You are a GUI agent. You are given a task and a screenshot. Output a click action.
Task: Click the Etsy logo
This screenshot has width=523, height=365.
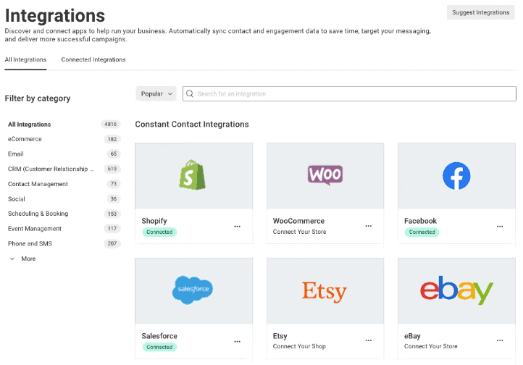[325, 291]
